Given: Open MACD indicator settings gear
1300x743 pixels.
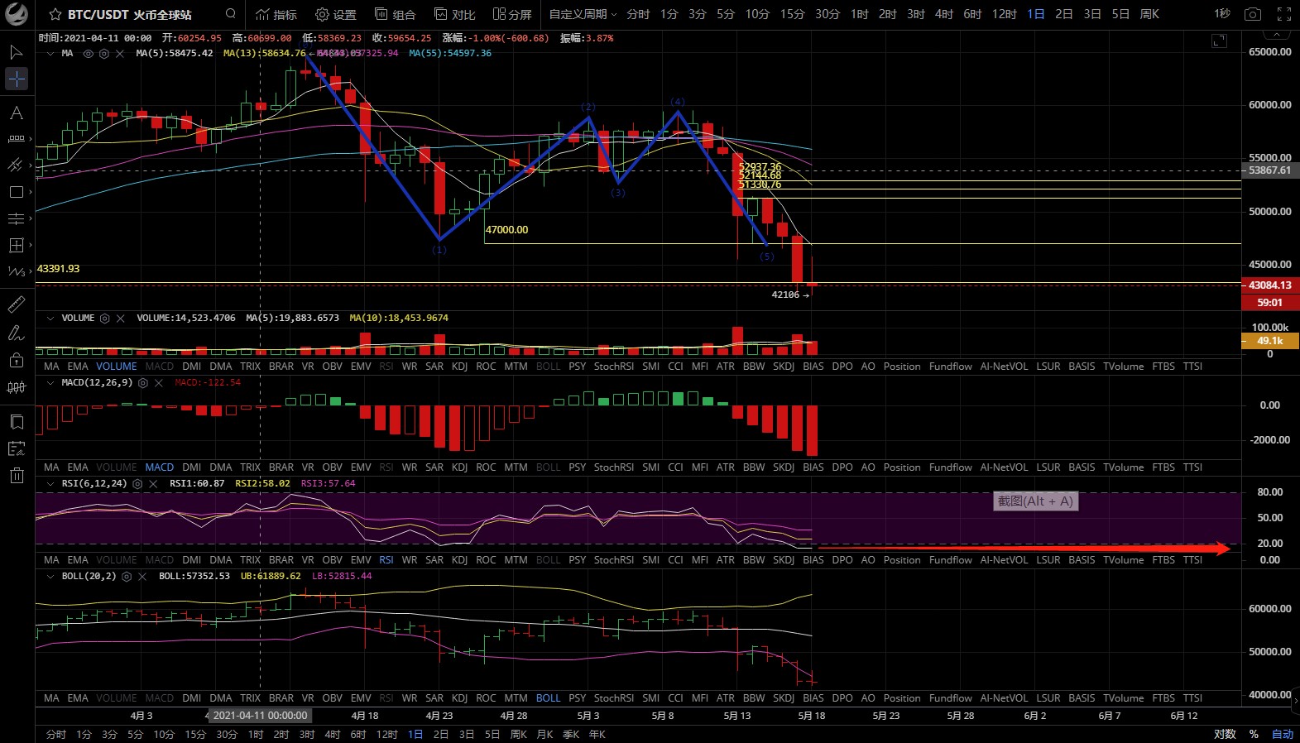Looking at the screenshot, I should 143,383.
